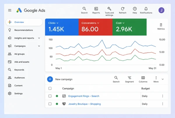Click the Content sidebar label
Image resolution: width=175 pixels, height=118 pixels.
18,86
